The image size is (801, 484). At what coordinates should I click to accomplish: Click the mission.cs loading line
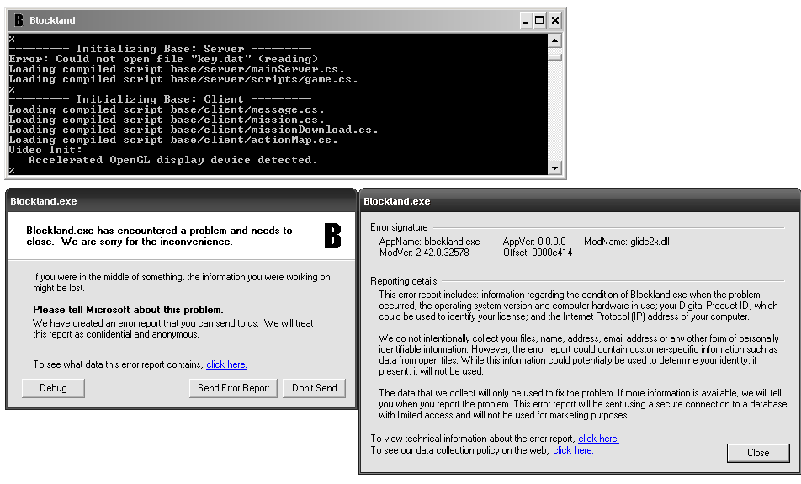pyautogui.click(x=167, y=120)
